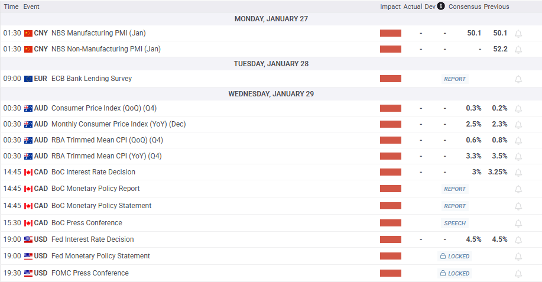The image size is (542, 282).
Task: Click the lock icon for FOMC Press Conference
Action: pyautogui.click(x=443, y=274)
